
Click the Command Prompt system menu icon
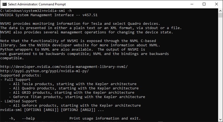(x=4, y=4)
